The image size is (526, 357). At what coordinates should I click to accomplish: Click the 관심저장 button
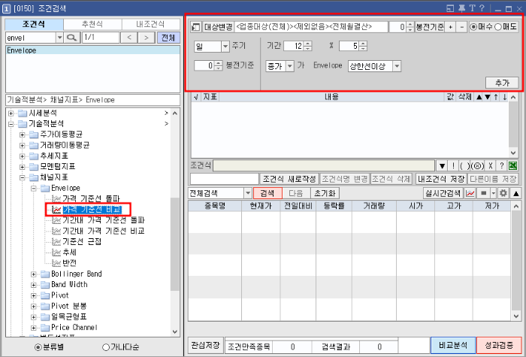click(x=206, y=345)
